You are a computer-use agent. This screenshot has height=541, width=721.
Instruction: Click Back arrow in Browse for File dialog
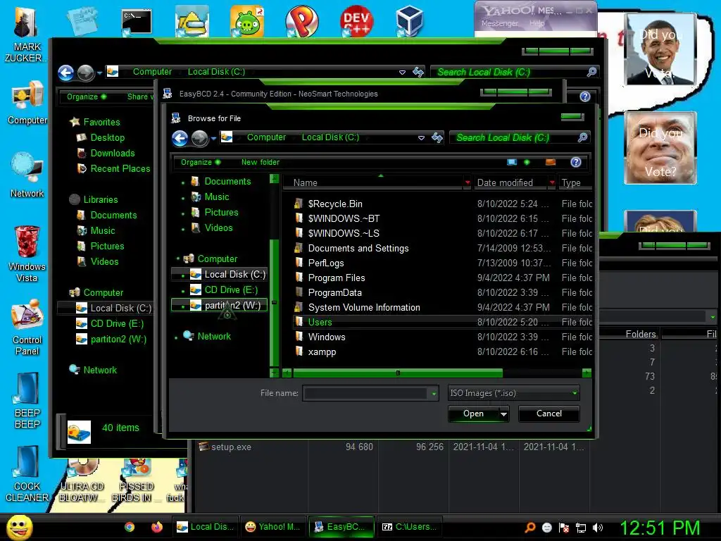pos(180,138)
